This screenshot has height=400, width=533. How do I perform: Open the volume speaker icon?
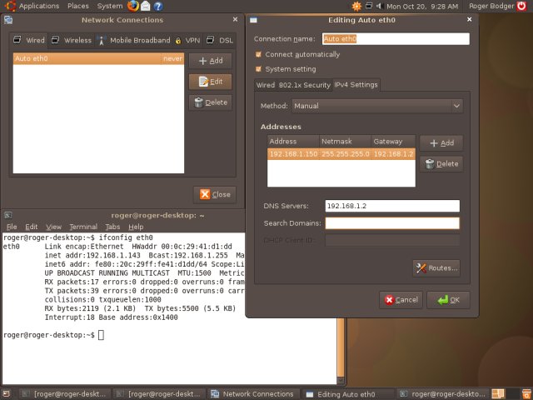pos(380,6)
